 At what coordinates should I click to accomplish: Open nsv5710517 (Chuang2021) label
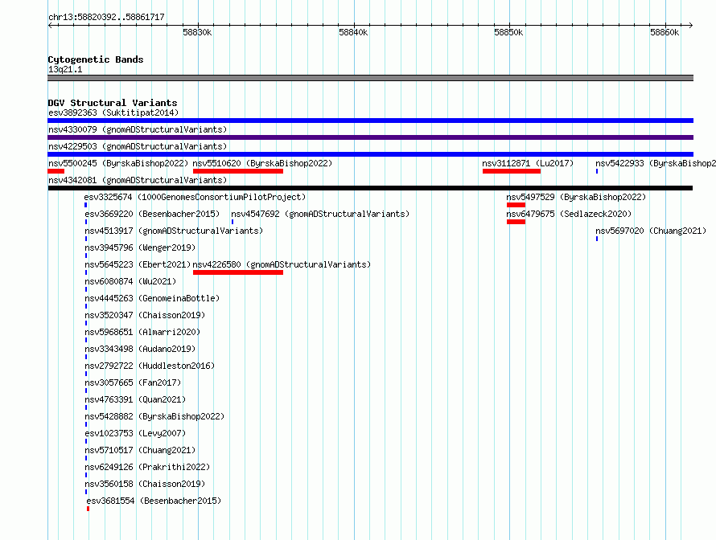140,450
